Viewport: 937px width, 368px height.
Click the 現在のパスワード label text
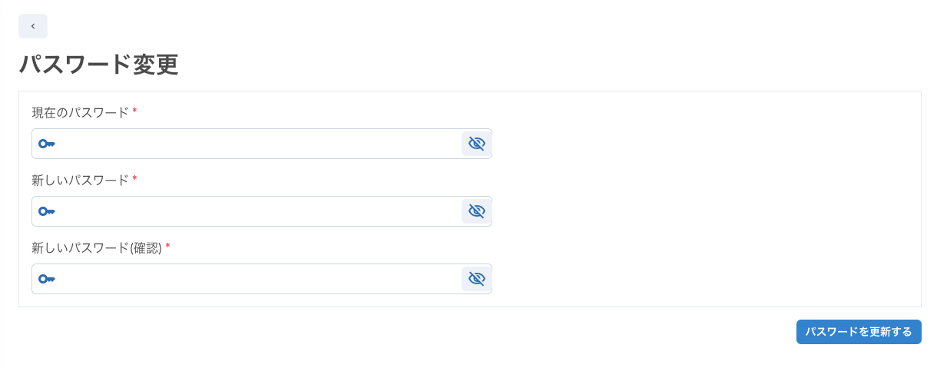(80, 112)
